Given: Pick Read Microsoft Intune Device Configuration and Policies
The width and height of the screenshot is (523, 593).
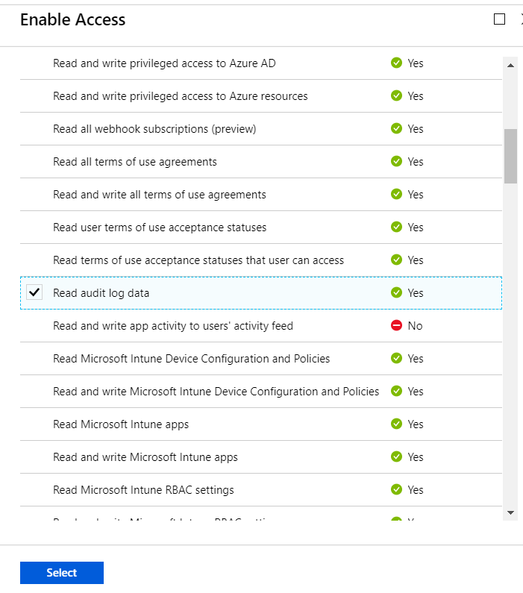Looking at the screenshot, I should pos(191,359).
